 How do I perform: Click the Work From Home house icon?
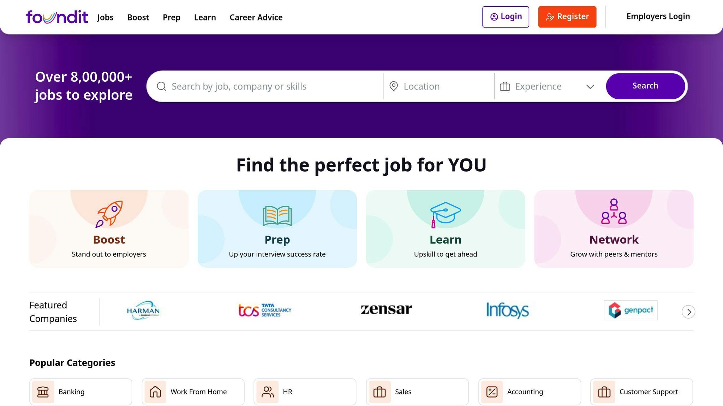155,392
